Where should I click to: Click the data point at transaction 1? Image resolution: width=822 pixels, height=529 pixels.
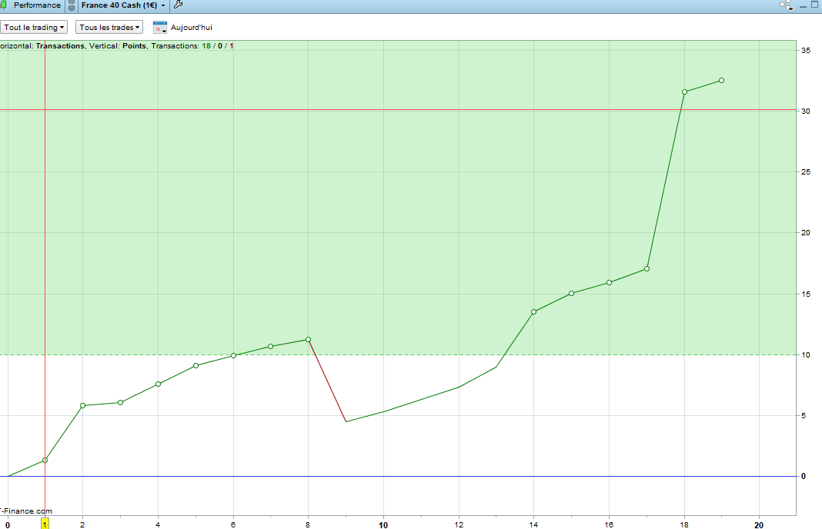(x=45, y=461)
